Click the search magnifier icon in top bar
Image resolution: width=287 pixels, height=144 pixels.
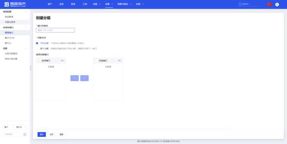coord(240,4)
